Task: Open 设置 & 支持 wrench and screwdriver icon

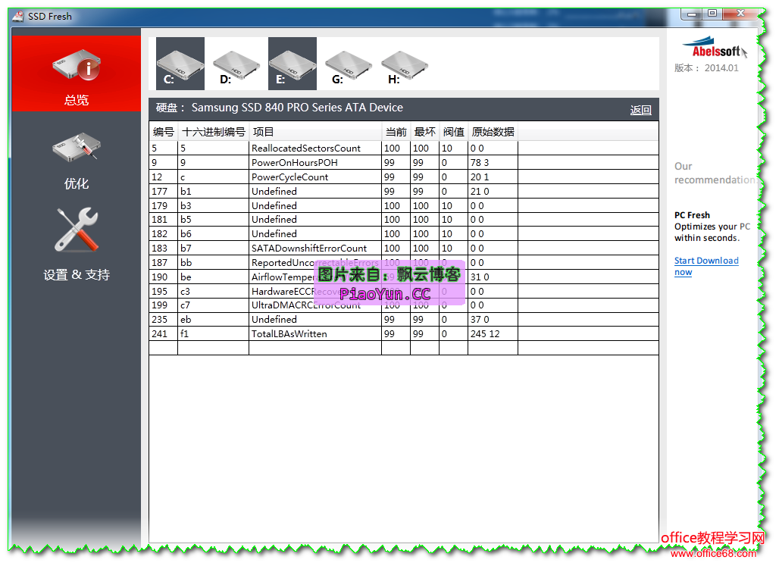Action: click(77, 230)
